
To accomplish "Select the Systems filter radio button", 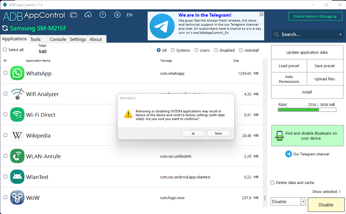I will (173, 50).
